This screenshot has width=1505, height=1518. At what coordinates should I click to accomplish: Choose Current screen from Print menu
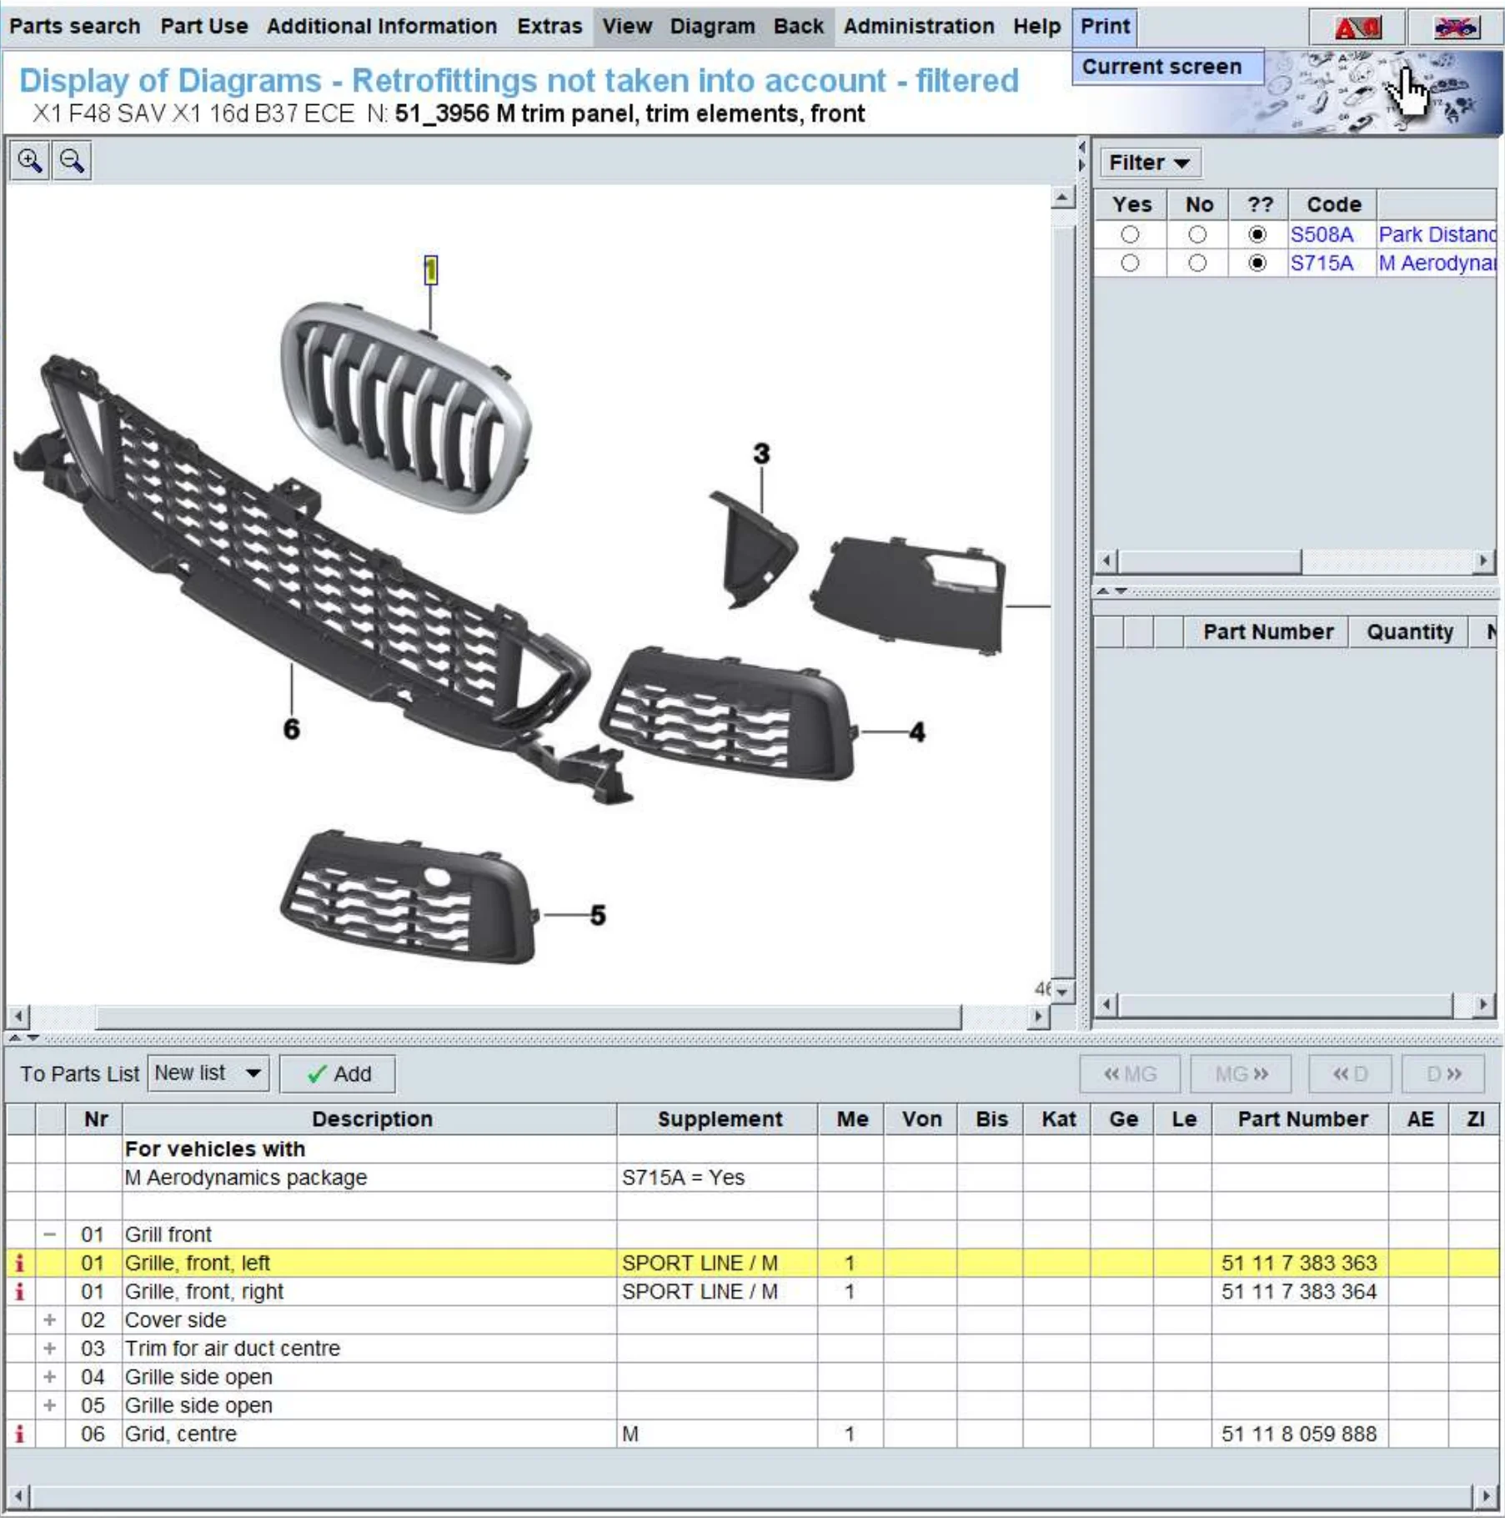pyautogui.click(x=1167, y=67)
